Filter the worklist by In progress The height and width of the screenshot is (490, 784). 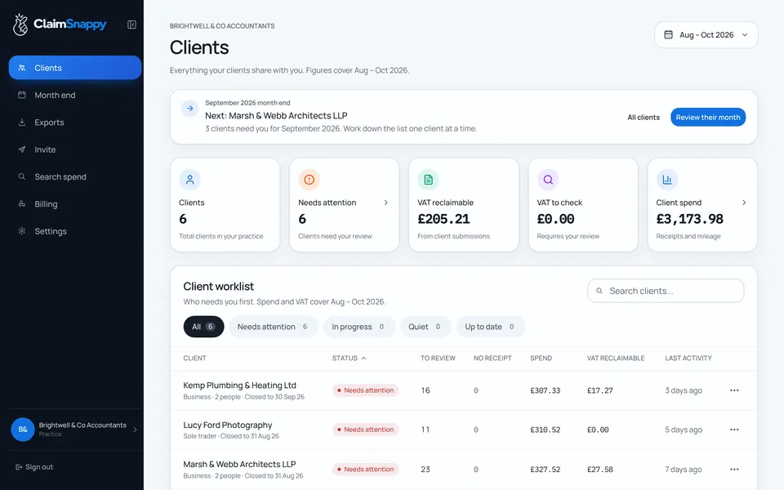click(359, 327)
